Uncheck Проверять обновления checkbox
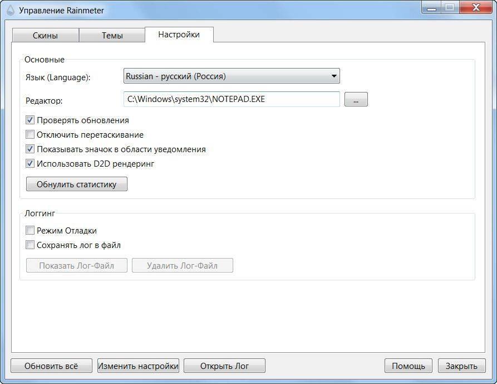 pyautogui.click(x=30, y=120)
